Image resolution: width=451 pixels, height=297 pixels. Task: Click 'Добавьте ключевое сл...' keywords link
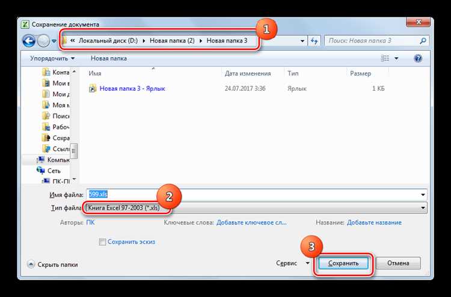coord(251,222)
